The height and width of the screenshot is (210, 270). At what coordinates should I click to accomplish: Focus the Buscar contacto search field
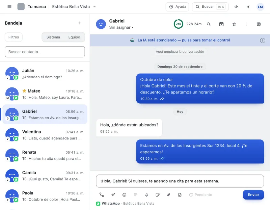[x=45, y=52]
